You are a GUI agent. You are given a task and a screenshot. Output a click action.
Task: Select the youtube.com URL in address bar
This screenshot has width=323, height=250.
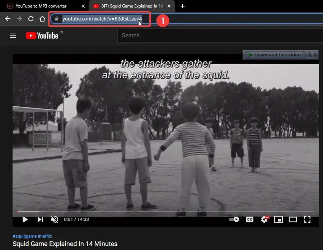[x=102, y=19]
